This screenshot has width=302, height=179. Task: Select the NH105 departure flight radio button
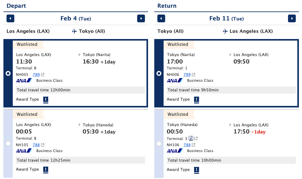point(8,143)
